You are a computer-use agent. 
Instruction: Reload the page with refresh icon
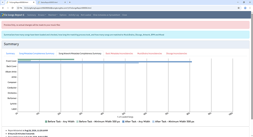pos(12,8)
